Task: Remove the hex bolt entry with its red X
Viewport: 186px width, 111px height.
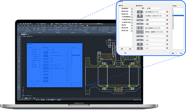Action: (x=167, y=12)
